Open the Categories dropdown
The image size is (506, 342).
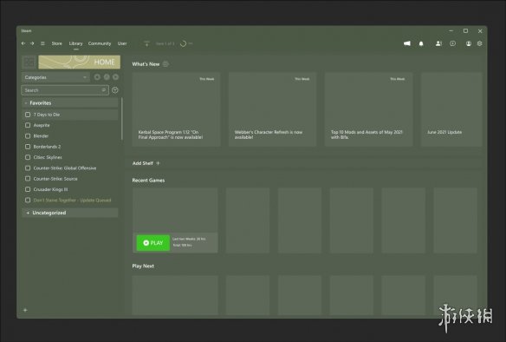(x=55, y=77)
